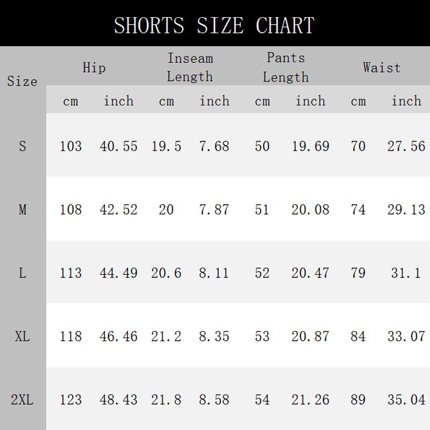Select the S size row label
Screen dimensions: 430x430
(x=23, y=146)
